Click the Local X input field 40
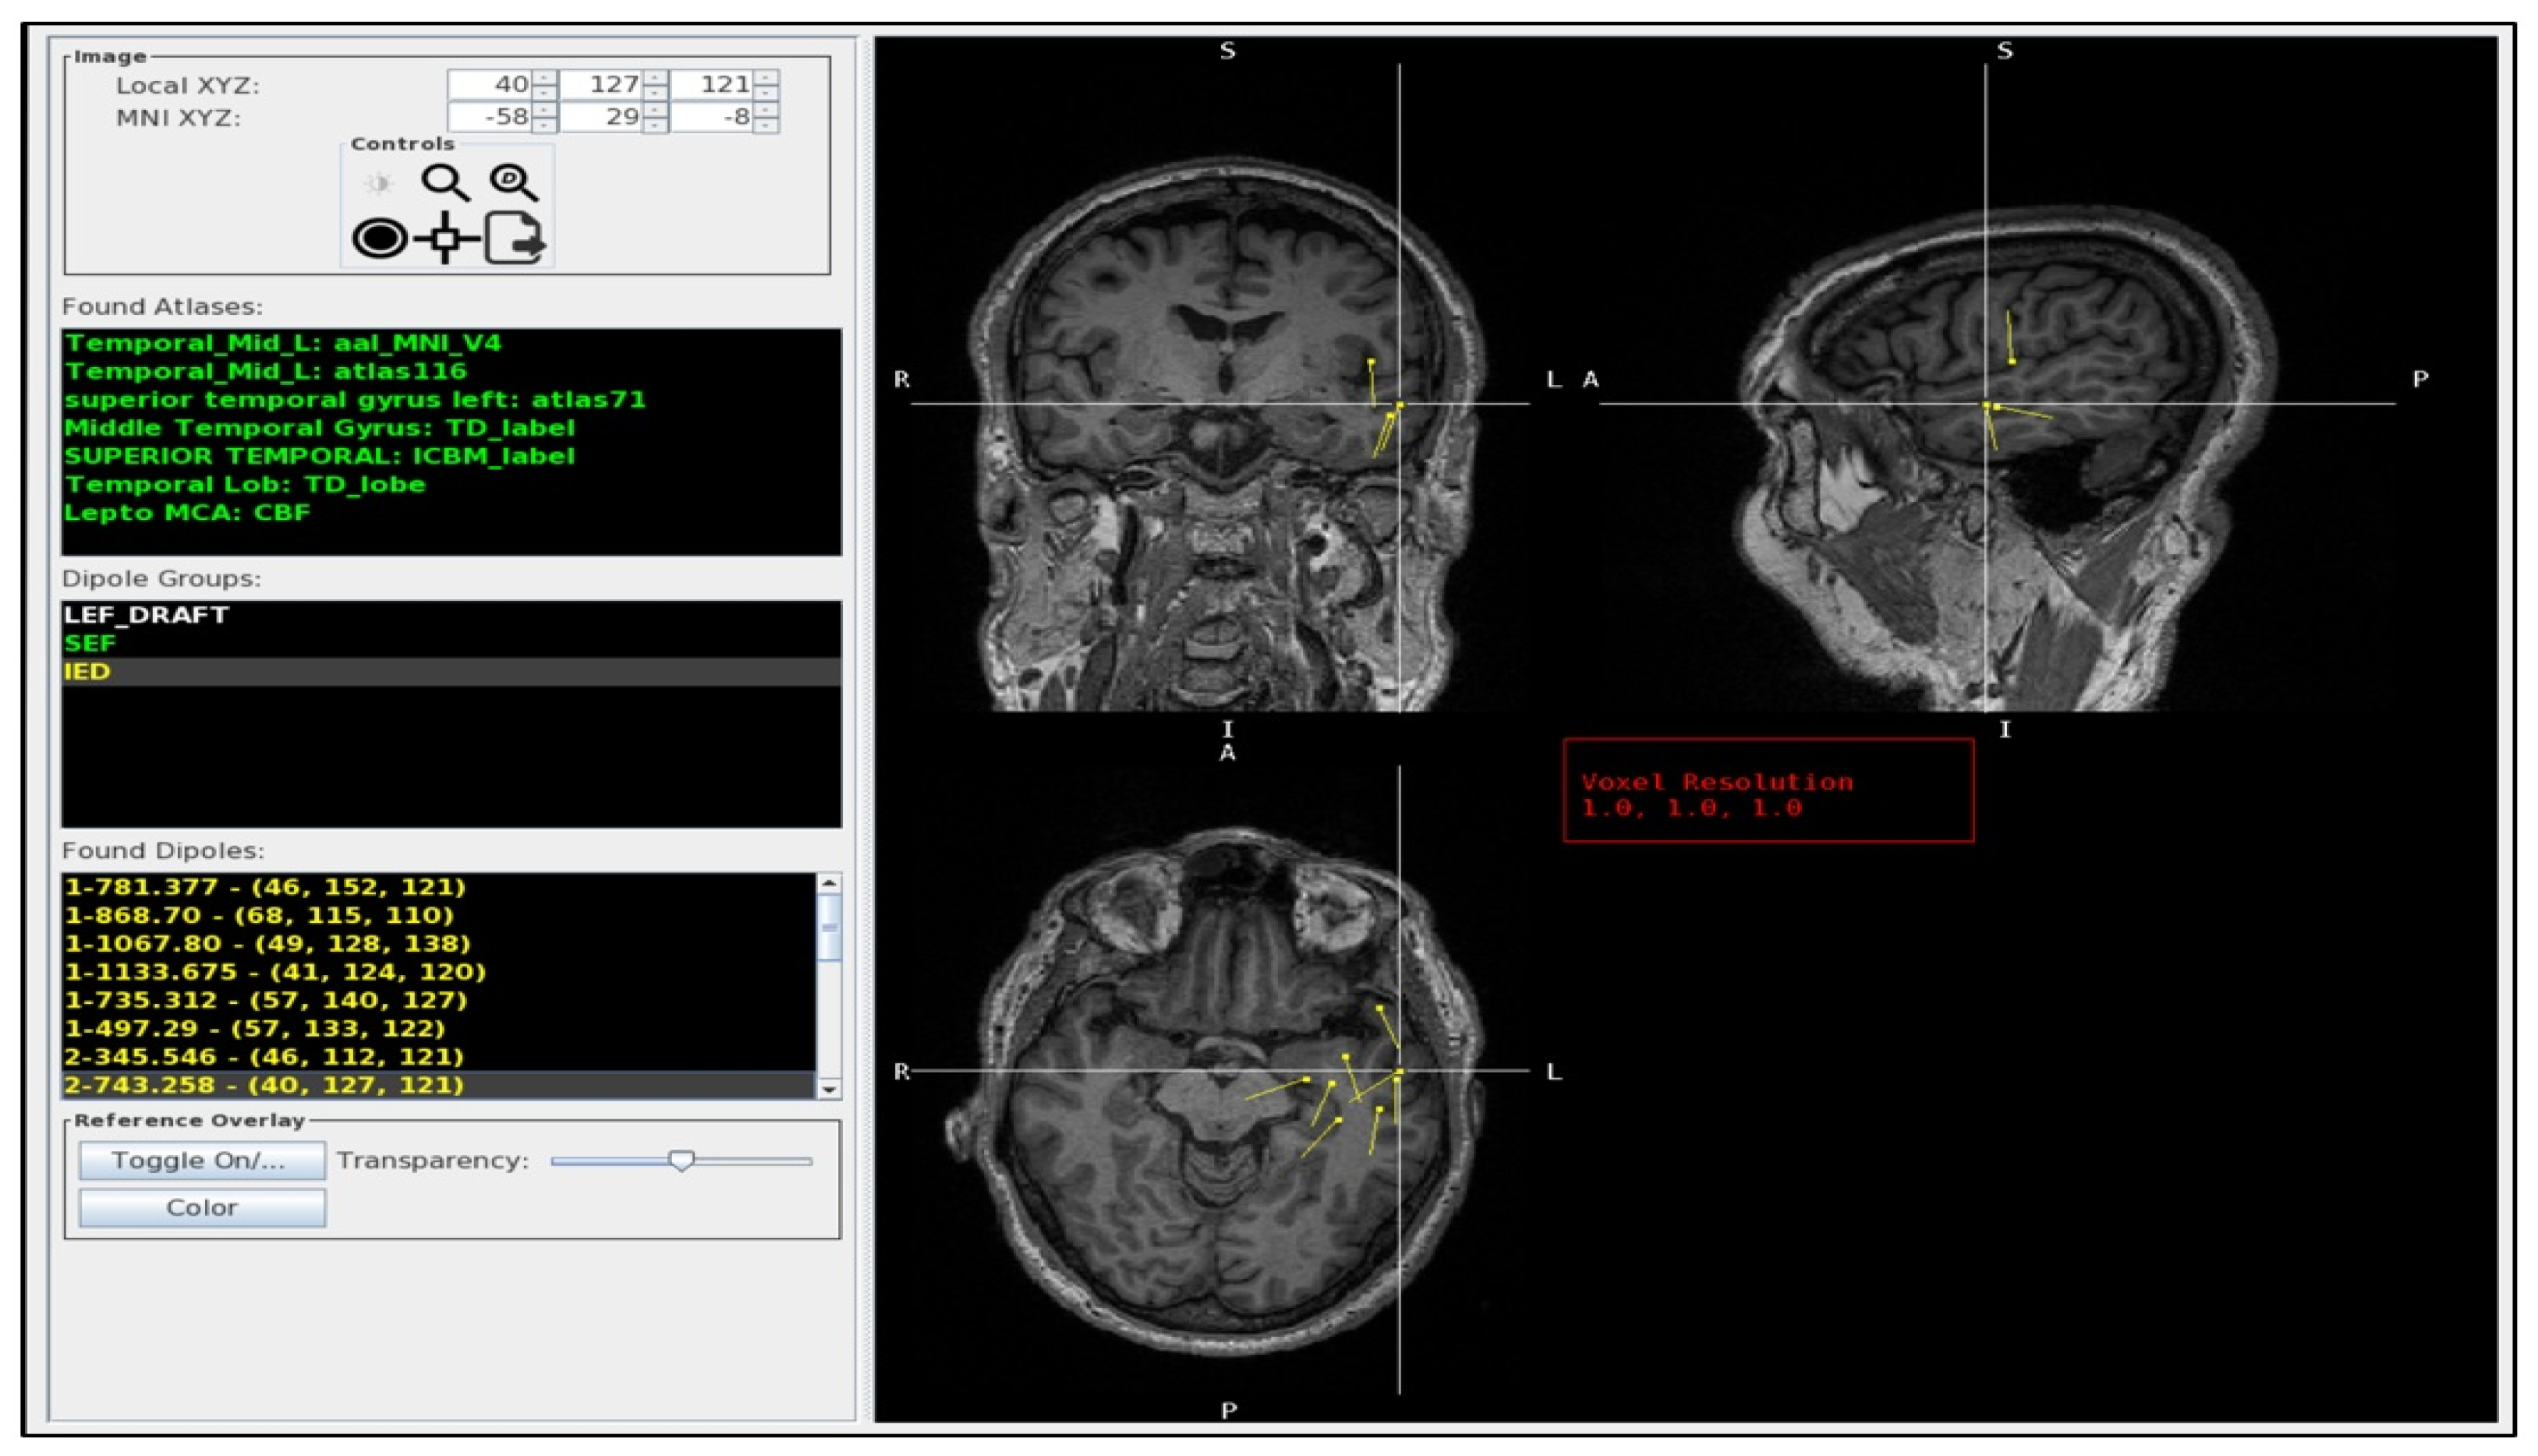The width and height of the screenshot is (2538, 1456). pyautogui.click(x=490, y=85)
